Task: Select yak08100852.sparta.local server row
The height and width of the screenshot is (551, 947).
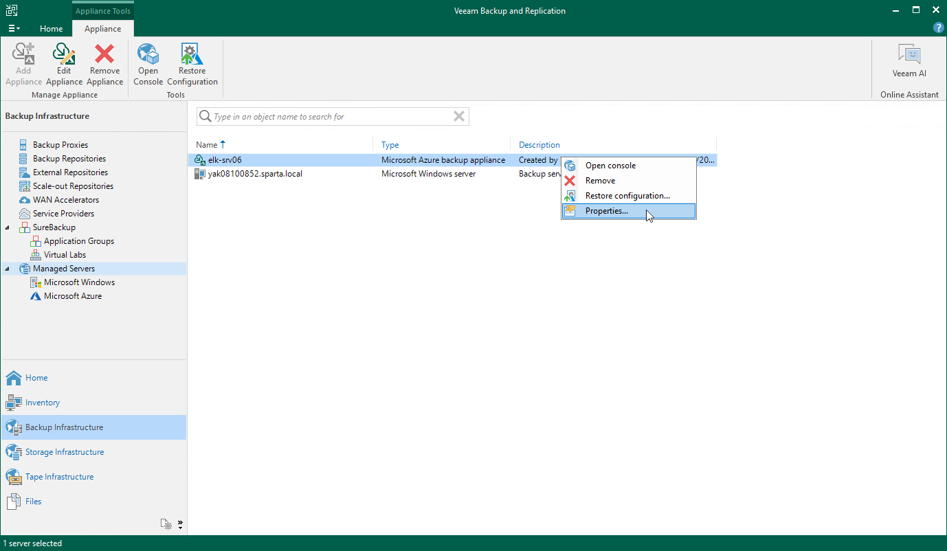Action: pyautogui.click(x=453, y=174)
